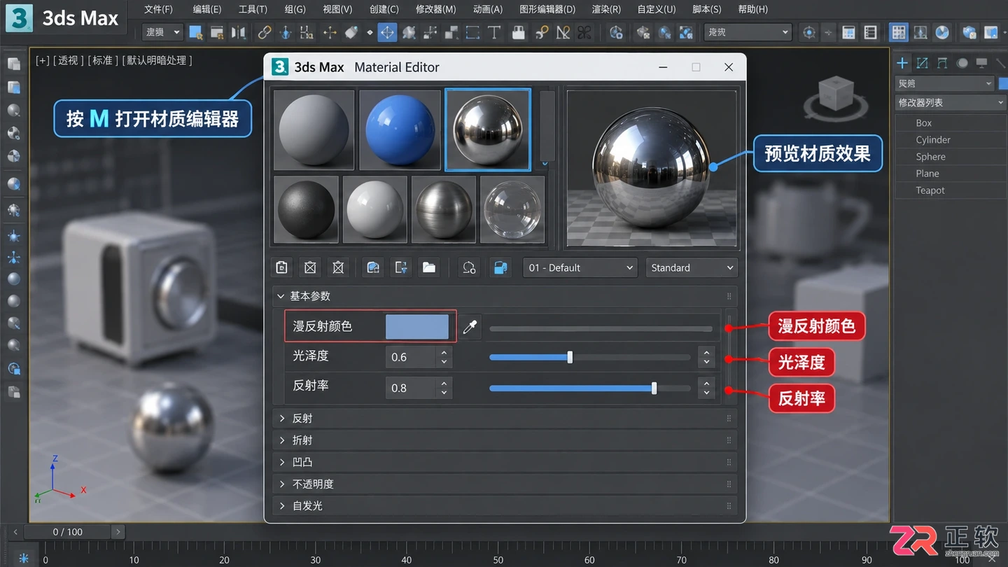Select the blue glossy material sample slot
This screenshot has height=567, width=1008.
click(400, 130)
